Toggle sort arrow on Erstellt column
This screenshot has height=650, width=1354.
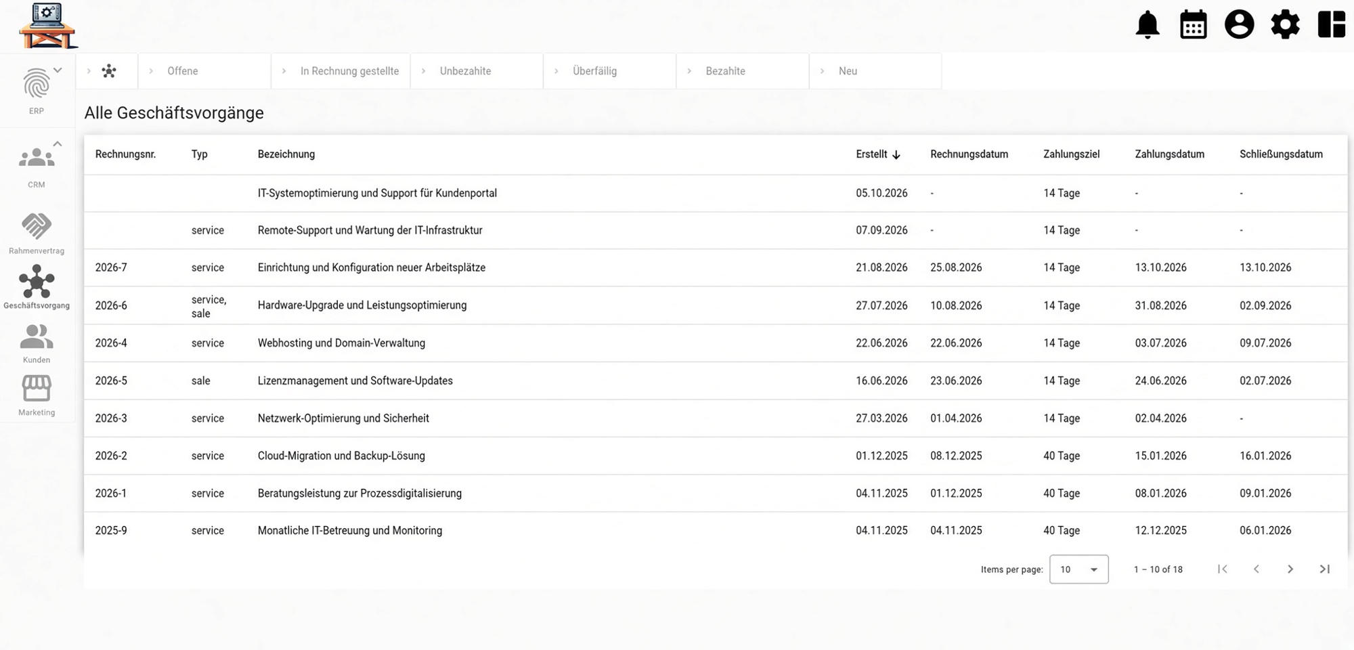(x=896, y=154)
